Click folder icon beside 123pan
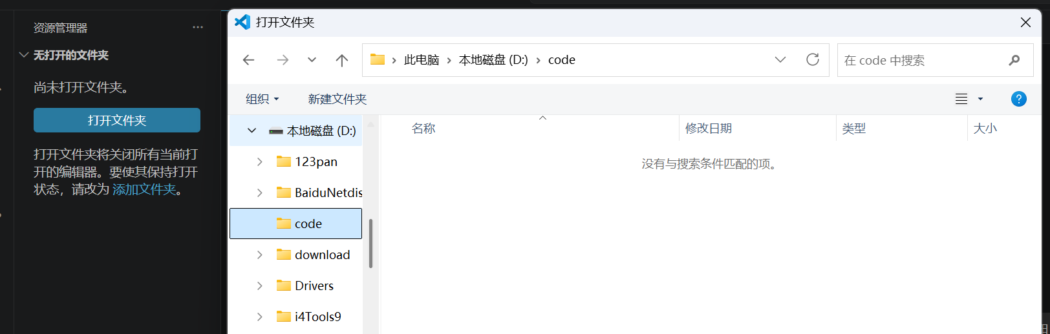Viewport: 1050px width, 334px height. tap(283, 162)
